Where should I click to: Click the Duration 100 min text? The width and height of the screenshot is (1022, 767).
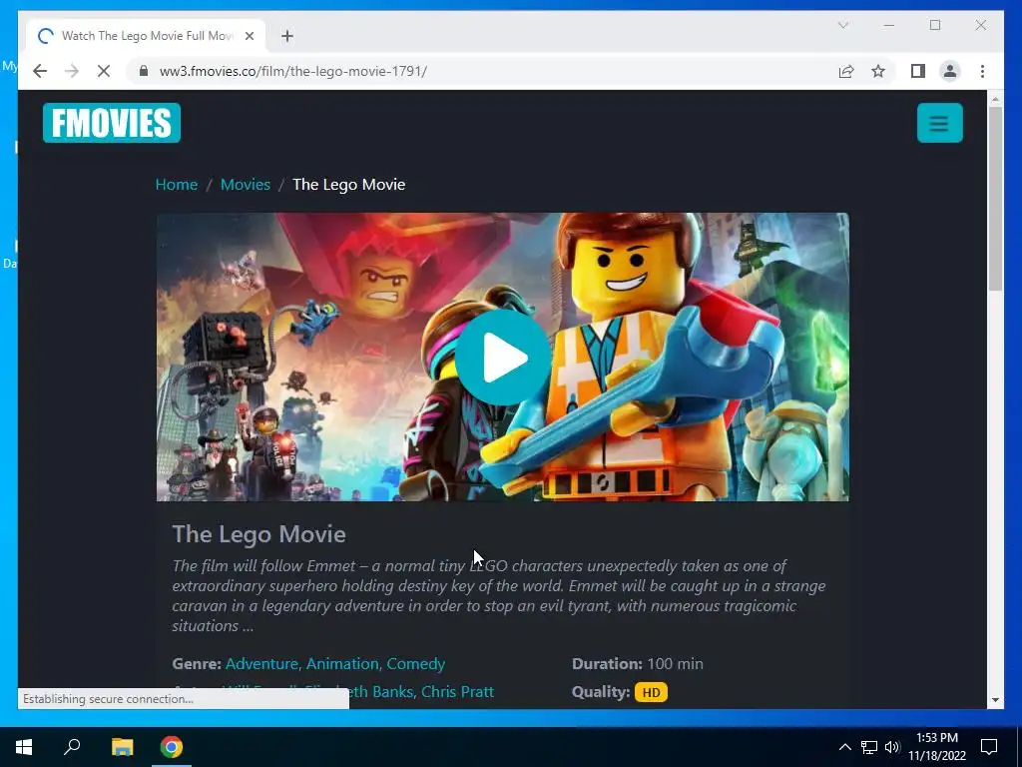(638, 664)
